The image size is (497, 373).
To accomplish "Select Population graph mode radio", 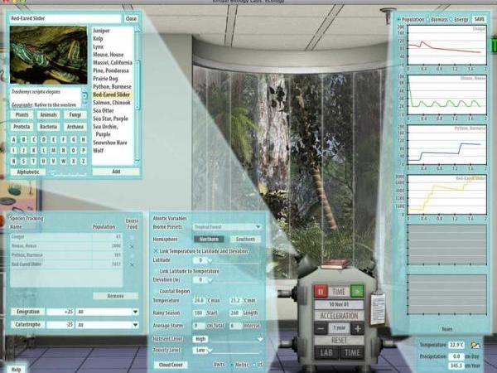I will 399,19.
